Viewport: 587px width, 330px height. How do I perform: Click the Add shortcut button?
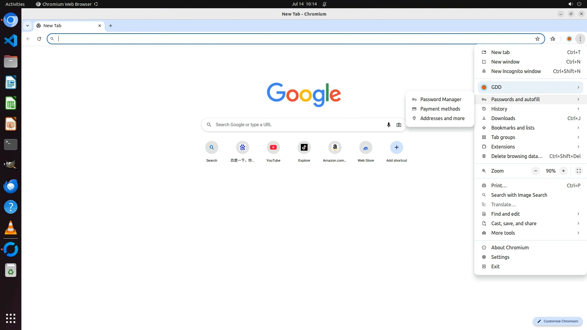pos(396,148)
